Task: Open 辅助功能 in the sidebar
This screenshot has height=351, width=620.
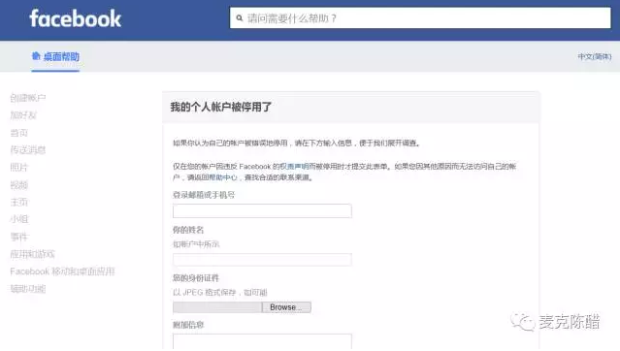Action: click(x=28, y=289)
